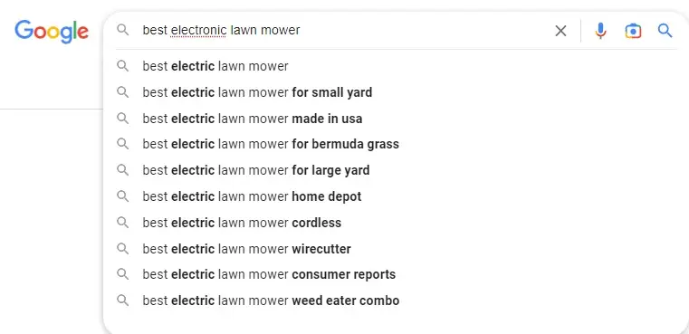
Task: Click magnifier icon beside 'wirecutter' suggestion
Action: click(x=123, y=249)
